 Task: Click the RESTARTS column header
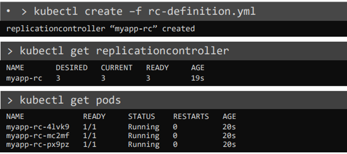[x=191, y=116]
